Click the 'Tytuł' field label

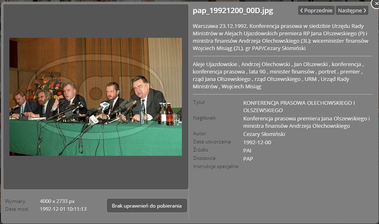199,102
